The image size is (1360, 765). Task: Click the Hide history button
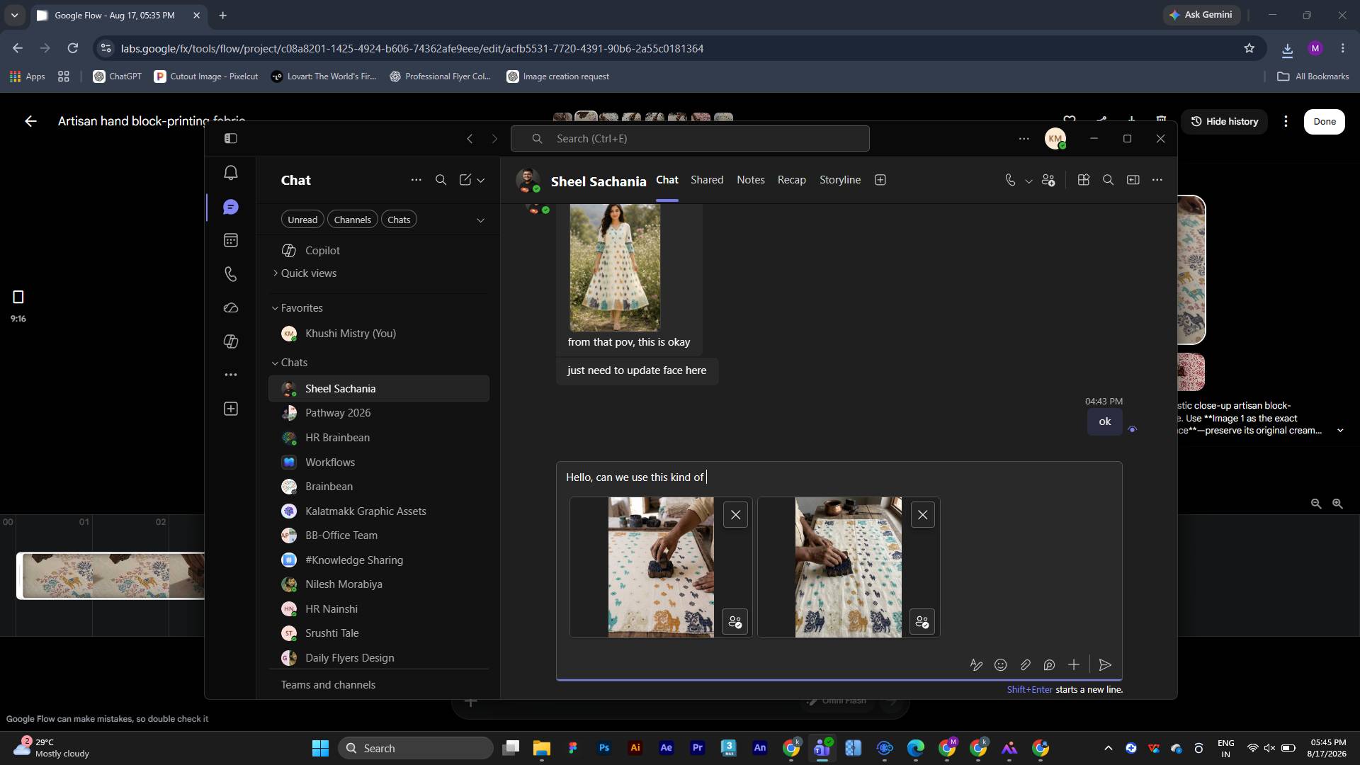click(x=1224, y=121)
